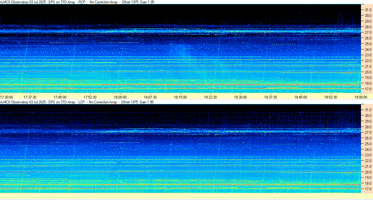Viewport: 373px width, 200px height.
Task: Pick the 18:45:00 timestamp label
Action: [301, 97]
